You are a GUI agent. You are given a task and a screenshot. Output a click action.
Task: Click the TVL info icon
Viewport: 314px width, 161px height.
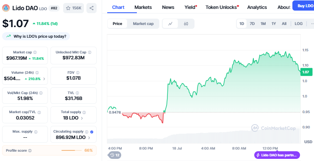click(x=77, y=93)
